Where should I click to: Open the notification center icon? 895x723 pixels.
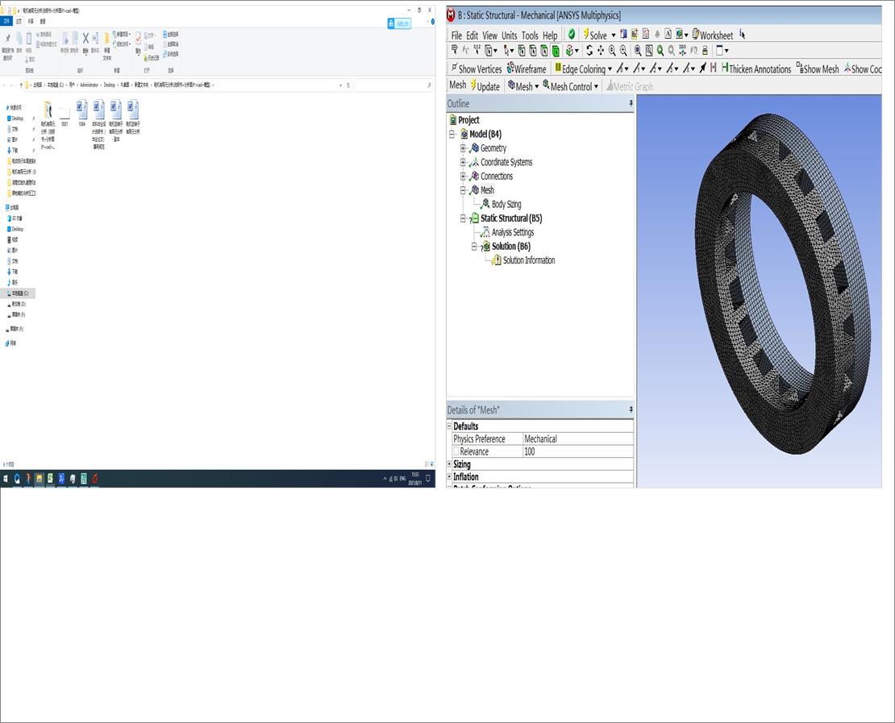[428, 479]
